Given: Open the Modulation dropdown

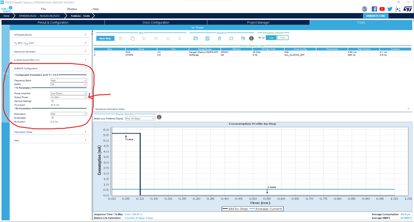Looking at the screenshot, I should (x=69, y=114).
